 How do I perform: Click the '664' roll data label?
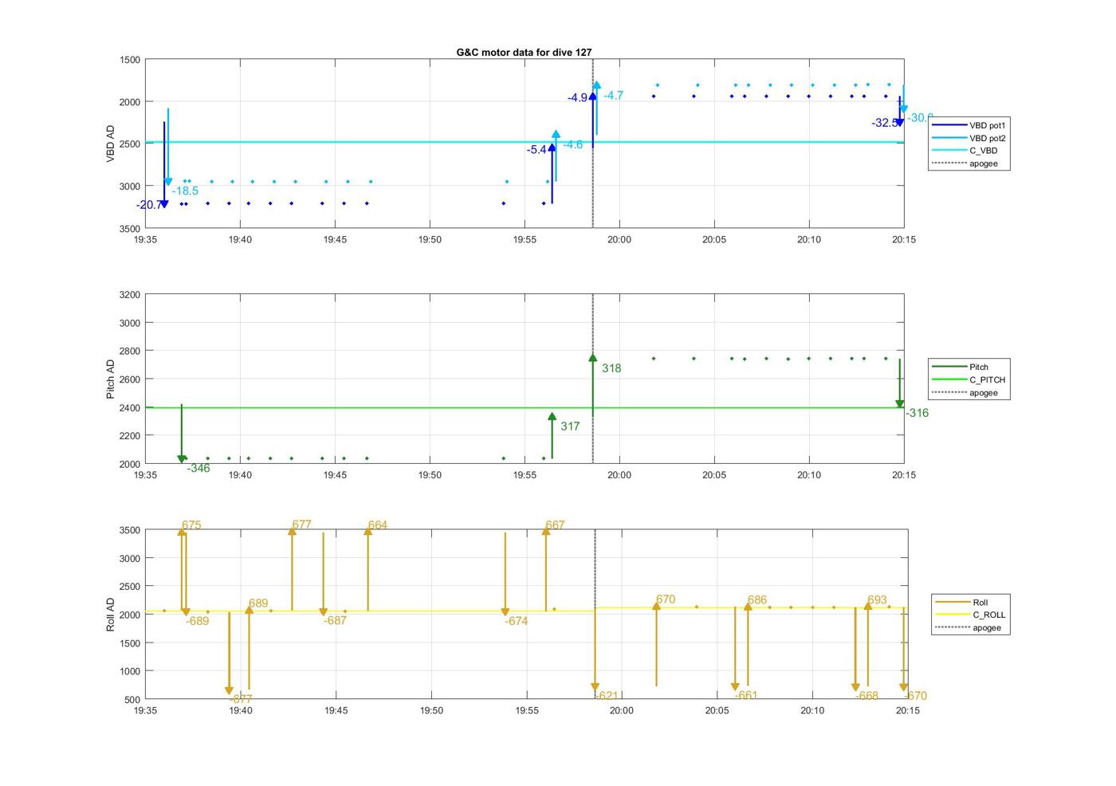tap(378, 525)
